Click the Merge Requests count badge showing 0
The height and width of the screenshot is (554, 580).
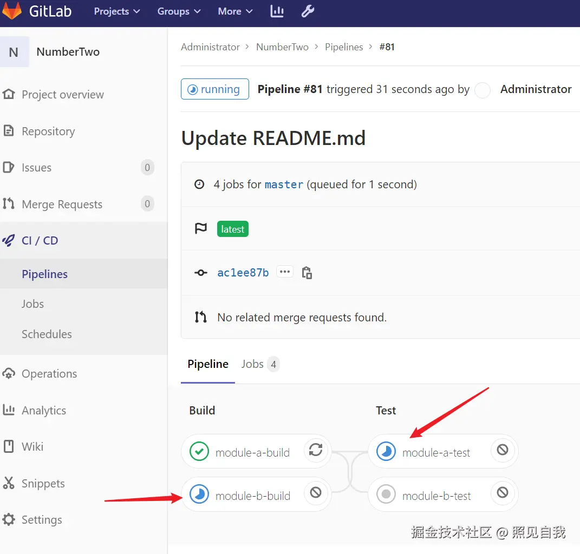(147, 203)
